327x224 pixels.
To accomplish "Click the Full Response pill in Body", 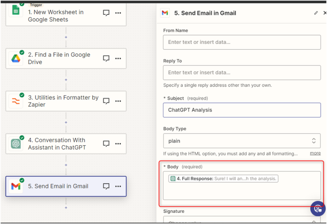I will pos(224,179).
